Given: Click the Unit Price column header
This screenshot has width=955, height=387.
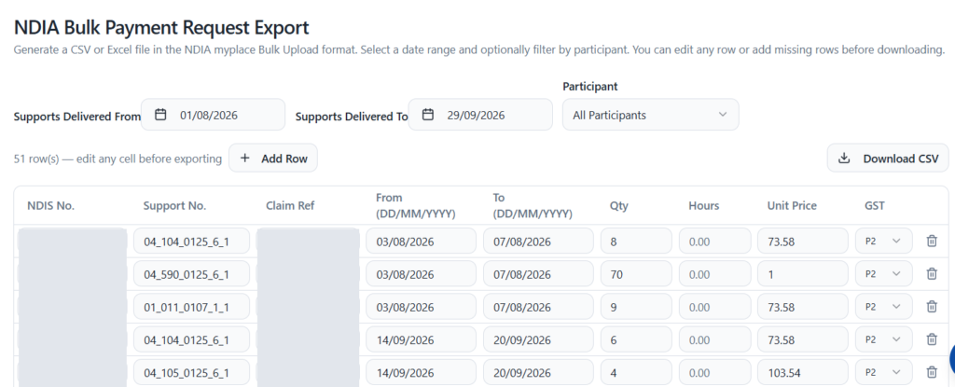Looking at the screenshot, I should pyautogui.click(x=792, y=205).
